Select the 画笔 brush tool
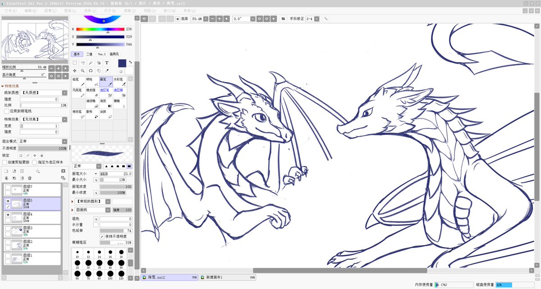The width and height of the screenshot is (541, 289). click(105, 82)
